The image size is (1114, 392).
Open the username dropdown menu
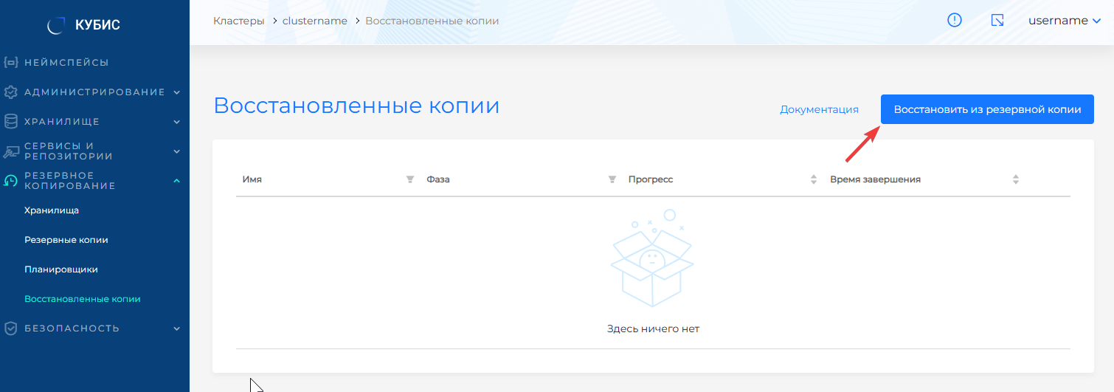1064,21
